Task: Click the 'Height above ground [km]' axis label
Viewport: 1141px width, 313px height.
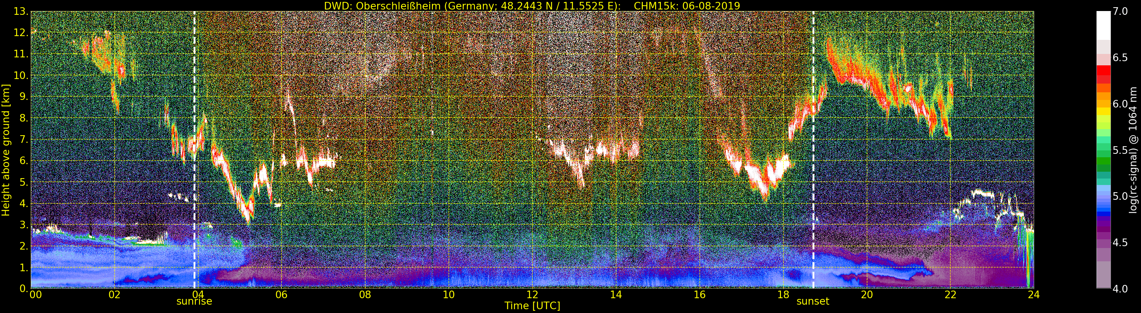Action: pos(6,150)
